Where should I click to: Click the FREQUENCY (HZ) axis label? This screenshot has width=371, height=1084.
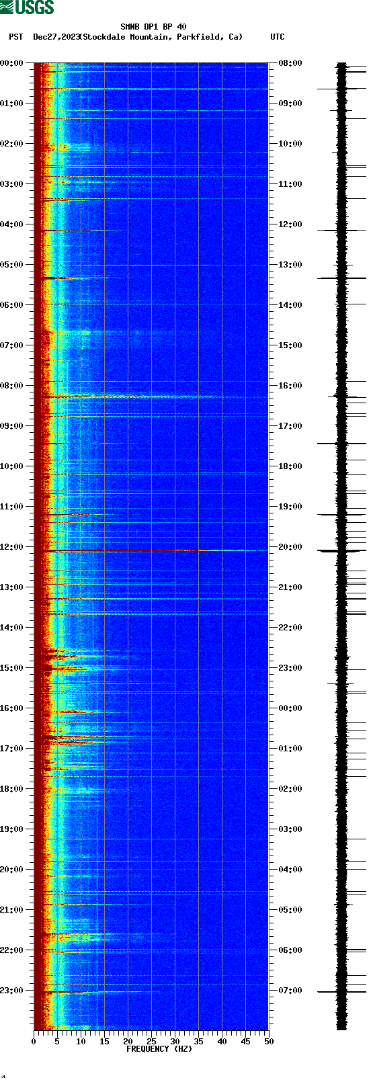[x=159, y=1049]
